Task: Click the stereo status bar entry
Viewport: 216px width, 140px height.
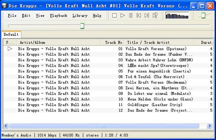Action: (x=92, y=135)
